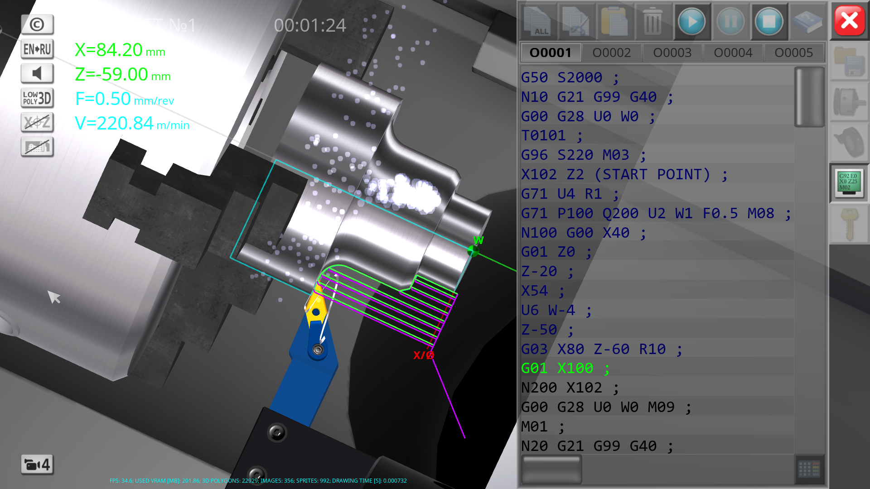Click the paste clipboard icon
870x489 pixels.
pyautogui.click(x=614, y=21)
